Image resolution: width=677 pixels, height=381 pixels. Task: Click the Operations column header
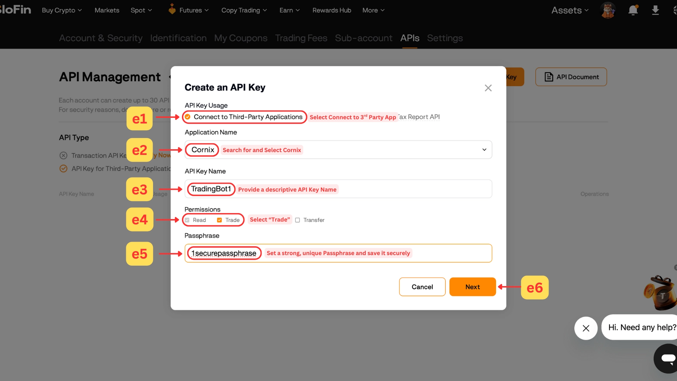[x=594, y=194]
